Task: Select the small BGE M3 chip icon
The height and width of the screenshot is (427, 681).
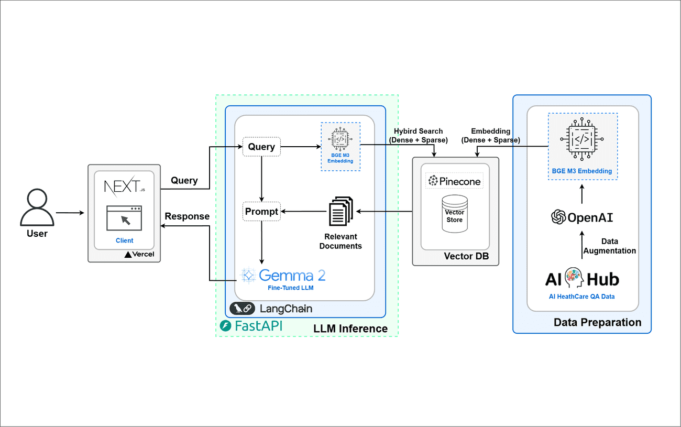Action: (x=340, y=139)
